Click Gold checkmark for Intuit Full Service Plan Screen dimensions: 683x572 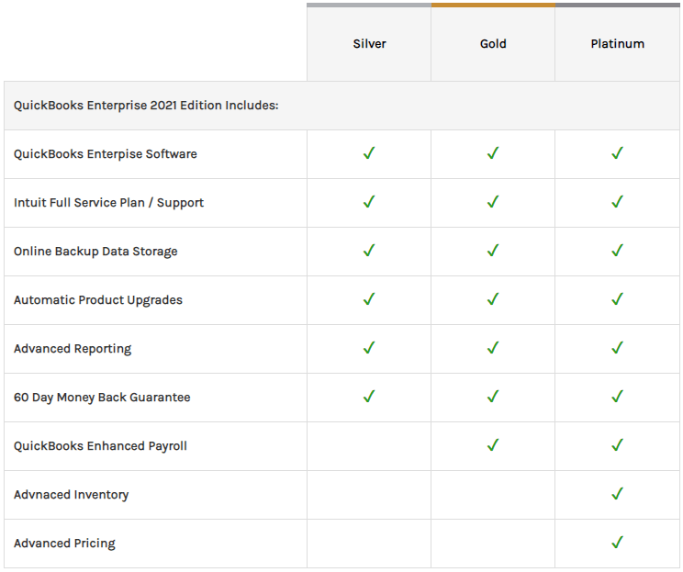(493, 202)
